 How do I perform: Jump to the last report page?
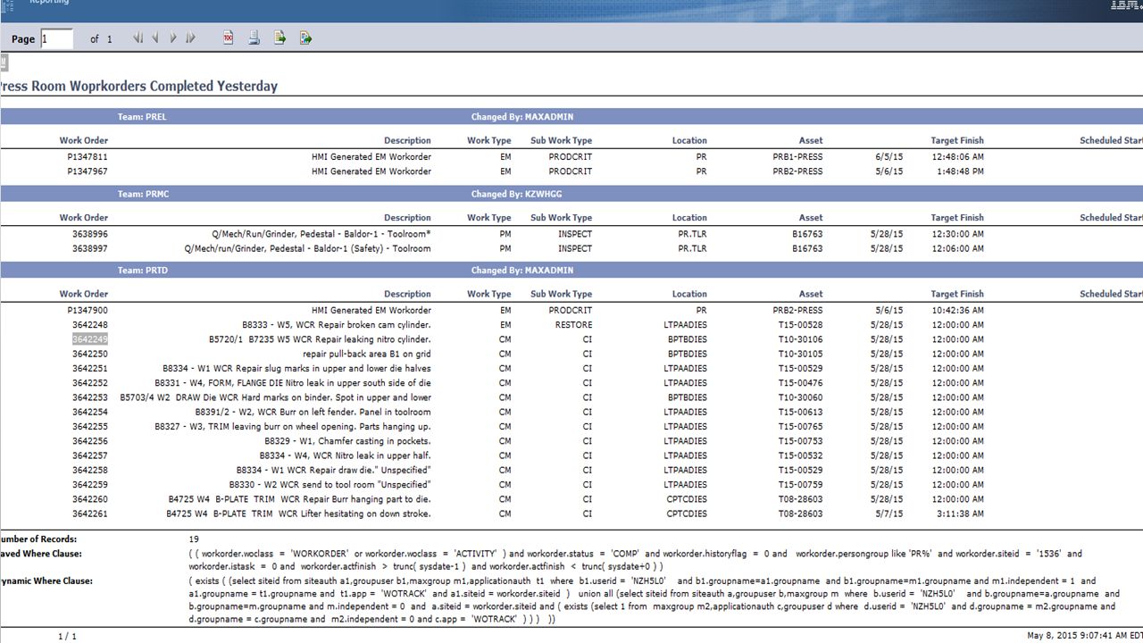pyautogui.click(x=190, y=38)
